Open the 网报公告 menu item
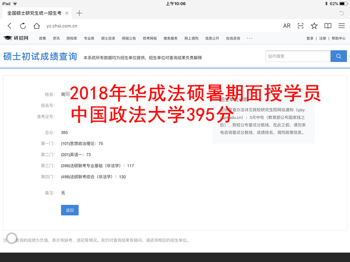This screenshot has height=262, width=350. tap(129, 38)
